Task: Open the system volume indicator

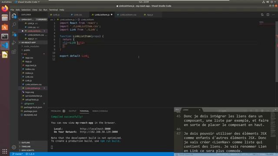Action: [x=268, y=2]
